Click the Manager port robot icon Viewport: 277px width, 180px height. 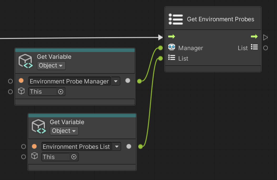(171, 48)
